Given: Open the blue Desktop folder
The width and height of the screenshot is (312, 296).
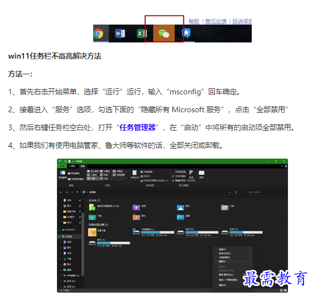Looking at the screenshot, I should (x=180, y=217).
